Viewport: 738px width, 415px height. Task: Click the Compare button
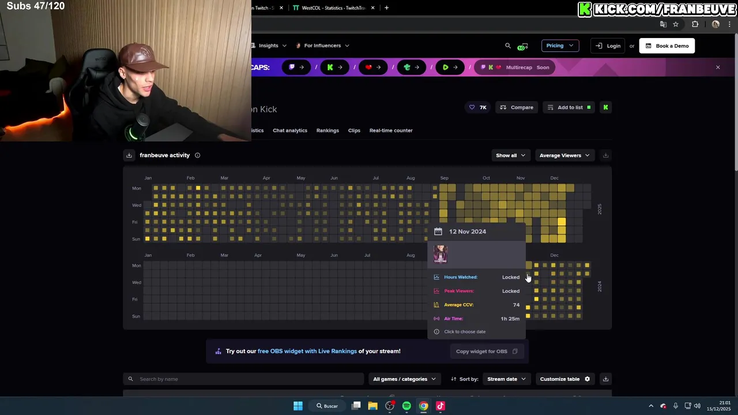point(517,107)
